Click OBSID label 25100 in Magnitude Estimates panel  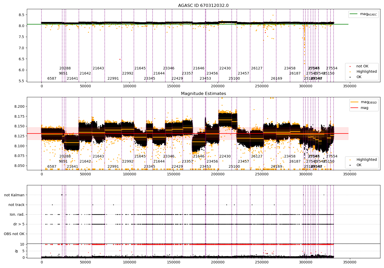click(234, 167)
